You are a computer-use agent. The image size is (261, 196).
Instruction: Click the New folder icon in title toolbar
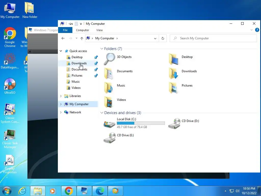coord(76,24)
